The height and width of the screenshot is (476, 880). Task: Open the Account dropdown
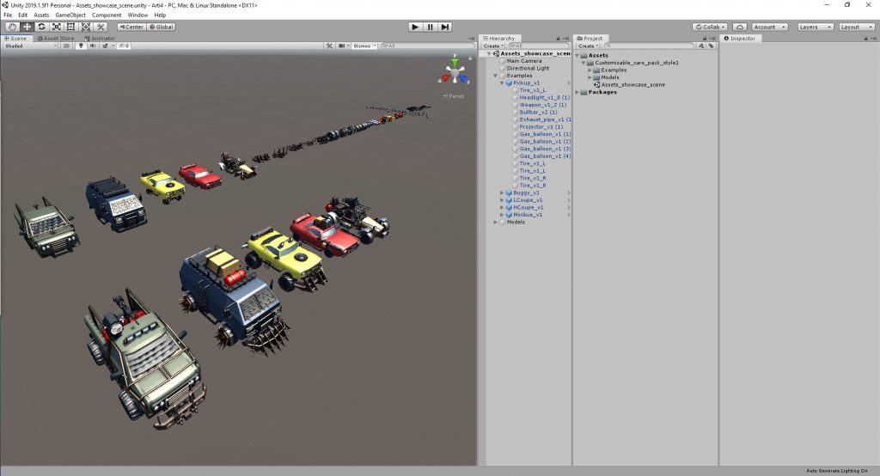click(769, 27)
